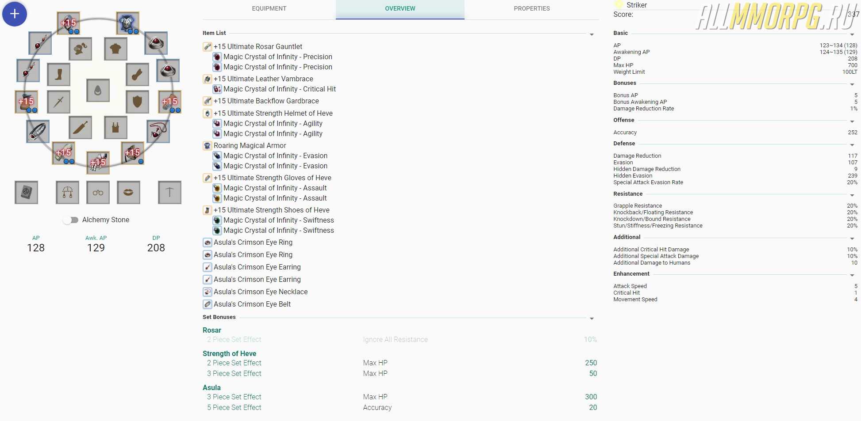Open the glasses accessory slot
This screenshot has width=861, height=421.
pos(98,192)
